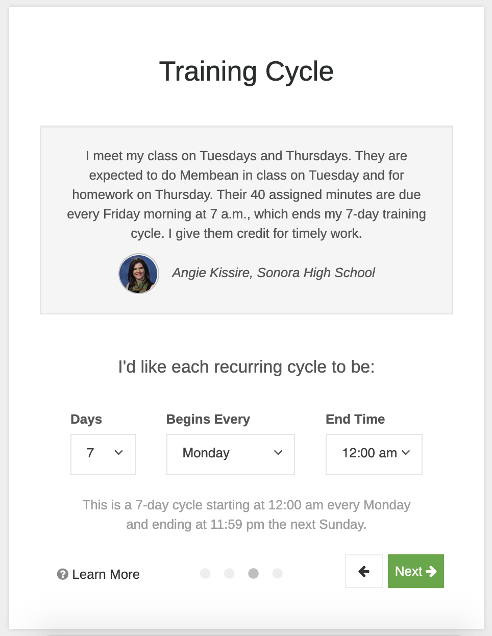Click the chevron on the Days selector

coord(118,453)
